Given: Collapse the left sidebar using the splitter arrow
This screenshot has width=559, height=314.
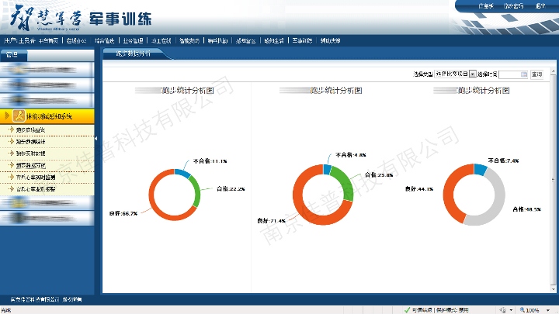Looking at the screenshot, I should coord(95,139).
